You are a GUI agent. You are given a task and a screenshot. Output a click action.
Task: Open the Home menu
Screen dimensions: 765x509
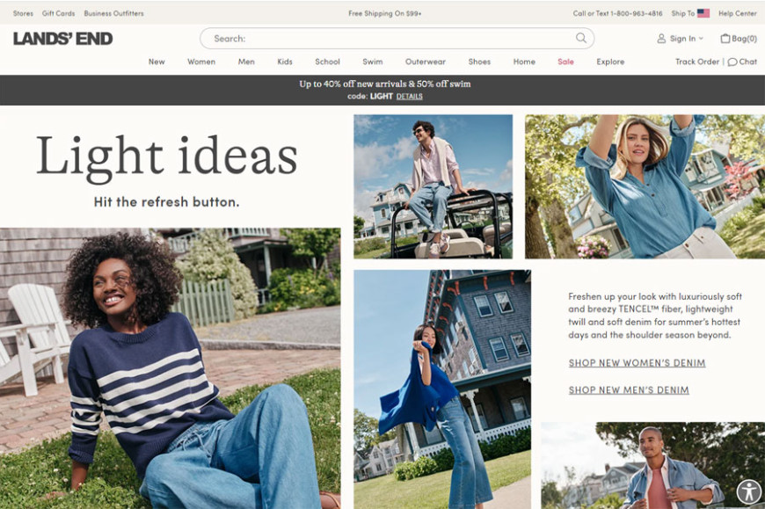[524, 62]
